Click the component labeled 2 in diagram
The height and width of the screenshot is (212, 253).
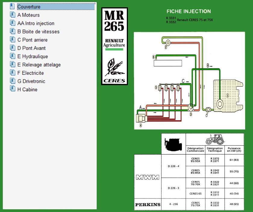(168, 43)
